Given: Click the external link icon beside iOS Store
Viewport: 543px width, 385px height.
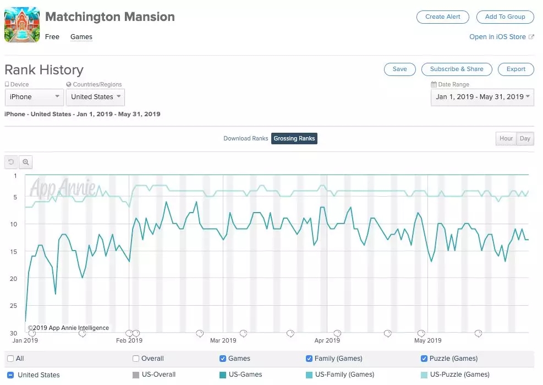Looking at the screenshot, I should 531,37.
